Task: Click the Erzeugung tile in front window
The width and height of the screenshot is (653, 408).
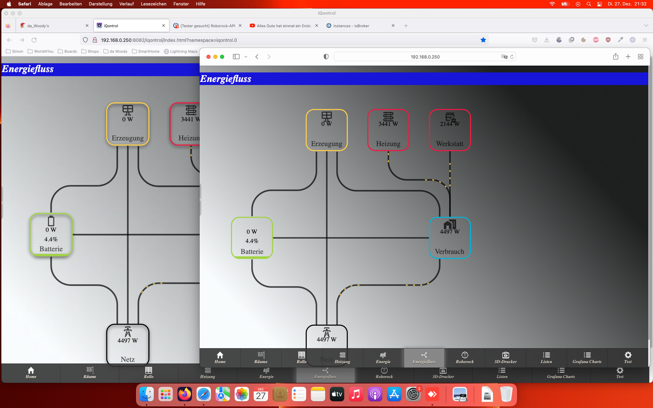Action: point(327,130)
